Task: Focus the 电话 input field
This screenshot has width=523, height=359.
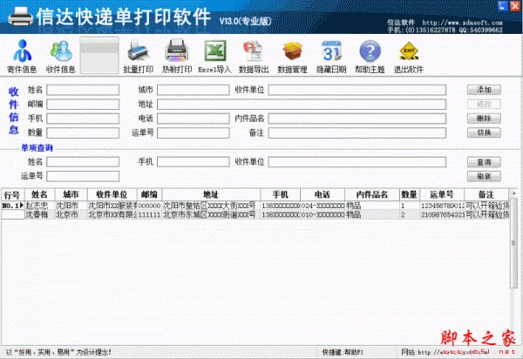Action: point(194,119)
